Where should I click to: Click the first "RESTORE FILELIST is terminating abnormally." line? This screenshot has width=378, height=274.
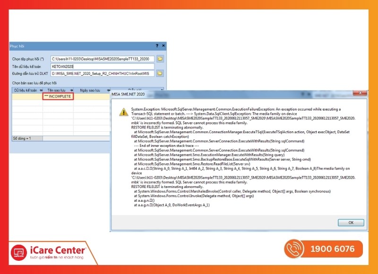pos(167,128)
